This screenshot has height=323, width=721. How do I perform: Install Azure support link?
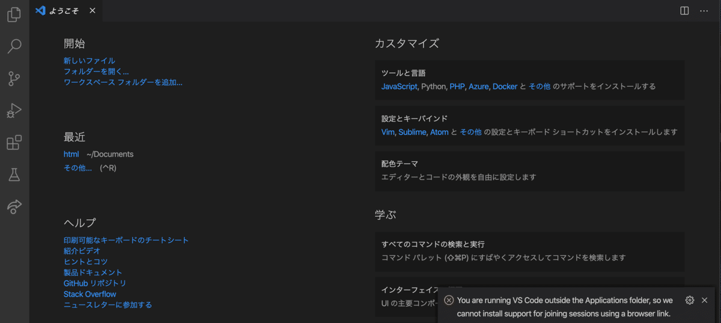(x=479, y=86)
